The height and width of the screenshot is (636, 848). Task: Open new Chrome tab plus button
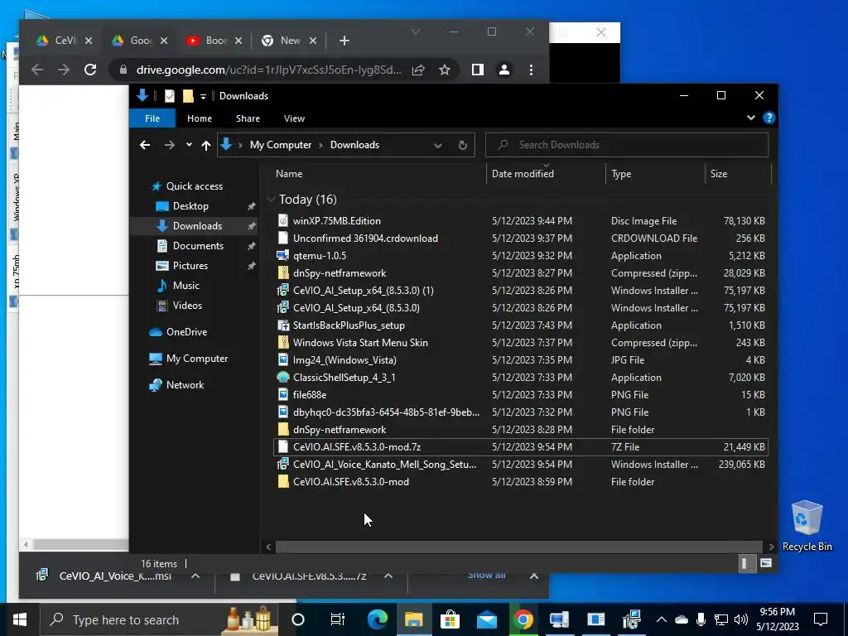point(344,41)
